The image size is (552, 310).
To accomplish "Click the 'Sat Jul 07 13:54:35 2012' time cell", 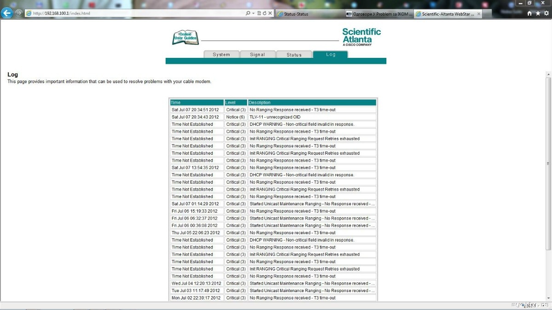I will [x=197, y=168].
